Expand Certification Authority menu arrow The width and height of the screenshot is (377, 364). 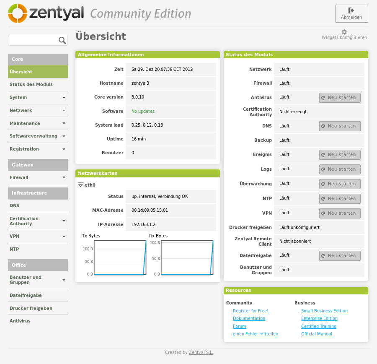[x=64, y=221]
